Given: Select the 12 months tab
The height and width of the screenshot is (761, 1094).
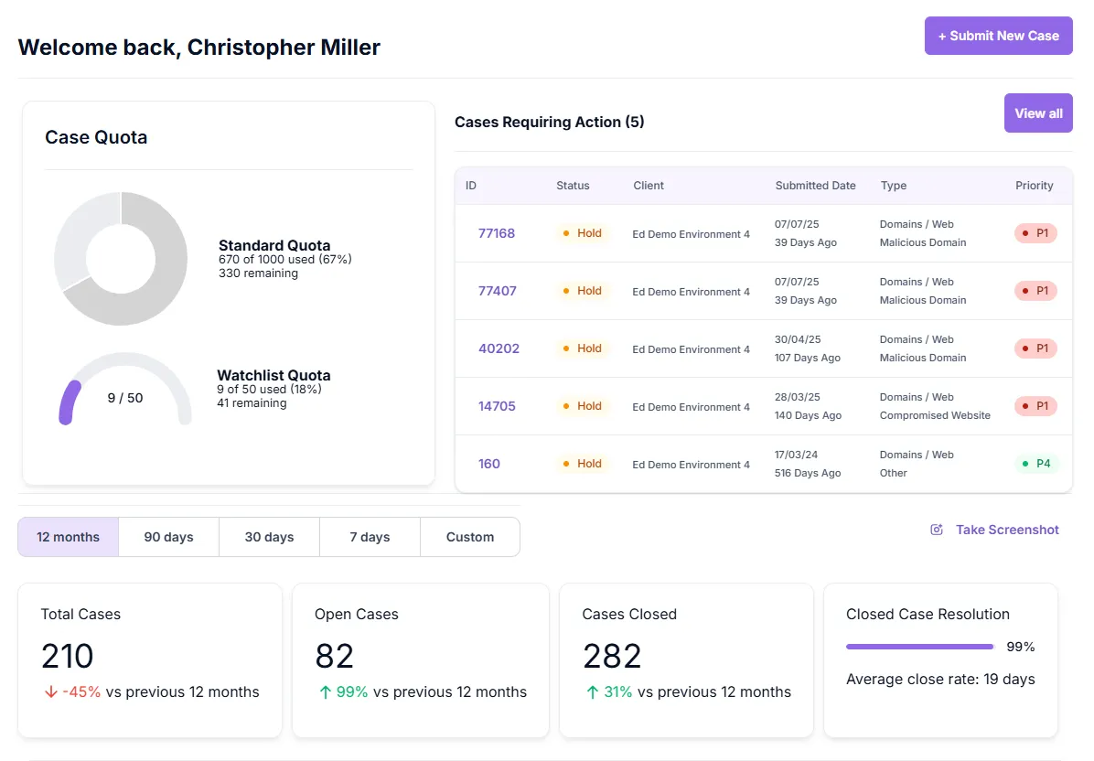Looking at the screenshot, I should tap(69, 537).
